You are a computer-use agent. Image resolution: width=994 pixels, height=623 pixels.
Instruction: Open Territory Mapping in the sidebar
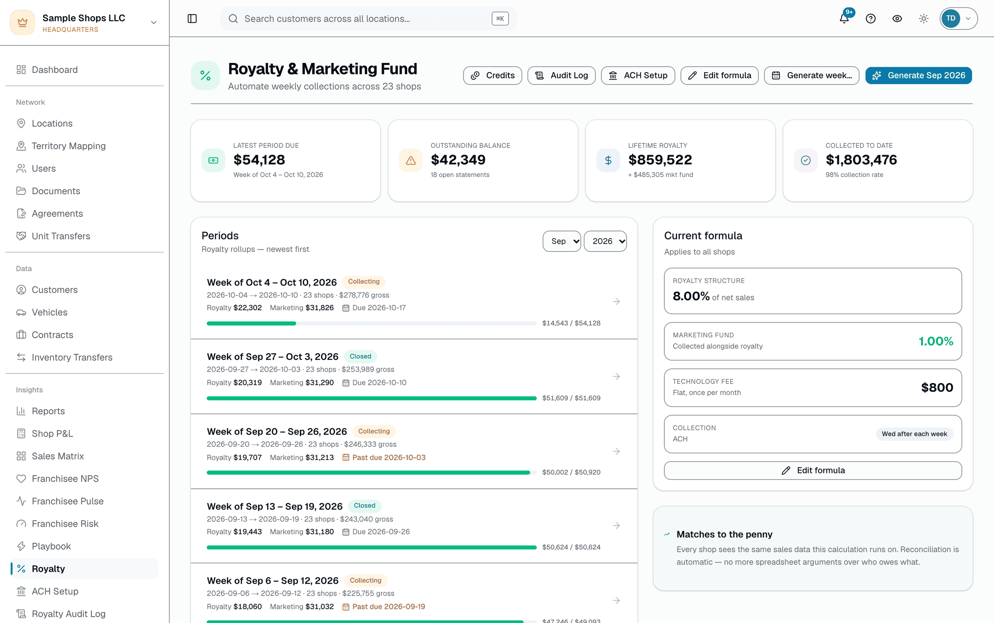pyautogui.click(x=84, y=146)
